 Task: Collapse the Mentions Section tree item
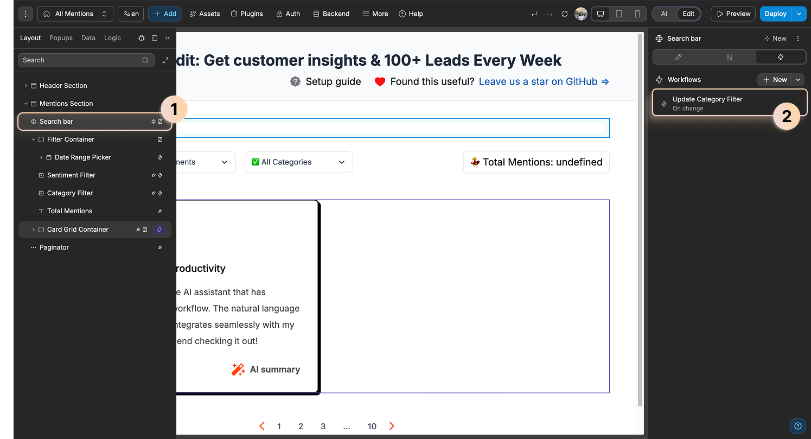[25, 103]
